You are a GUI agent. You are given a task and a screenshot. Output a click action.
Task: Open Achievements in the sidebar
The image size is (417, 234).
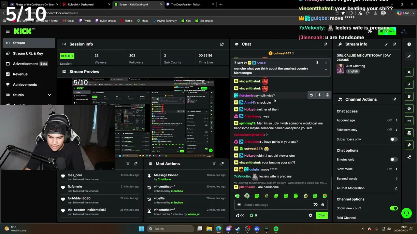click(29, 84)
